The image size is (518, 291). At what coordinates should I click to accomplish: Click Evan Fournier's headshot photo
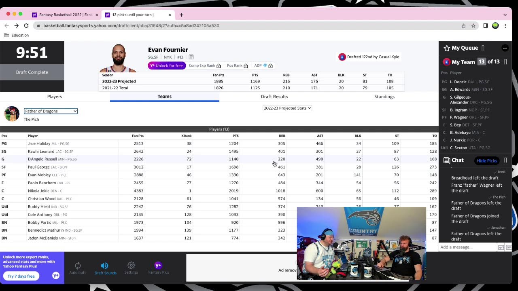pos(118,58)
